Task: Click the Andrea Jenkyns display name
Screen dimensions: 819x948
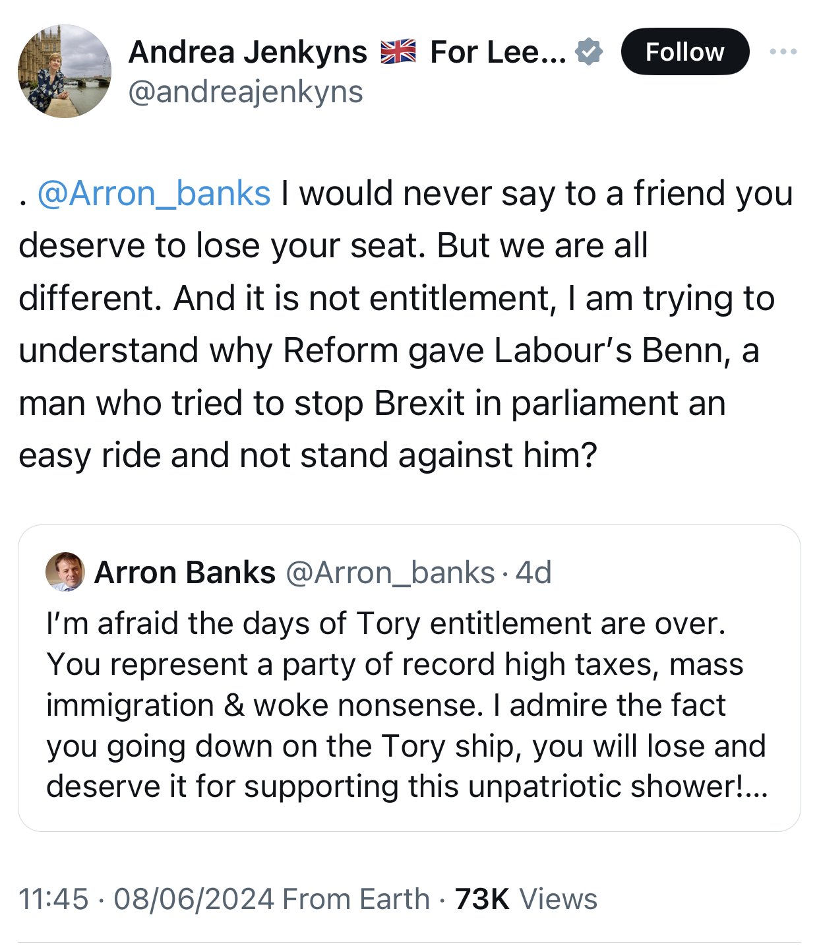Action: tap(248, 52)
